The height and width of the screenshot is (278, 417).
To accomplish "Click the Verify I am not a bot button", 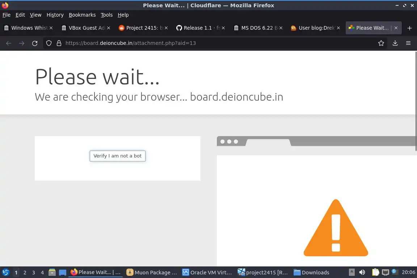I will (x=118, y=156).
